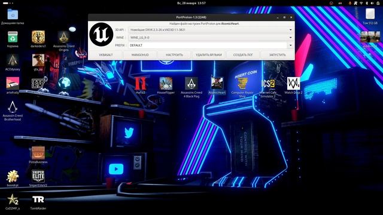Click the НАСТРОИТЬ button
The image size is (383, 215).
[x=174, y=55]
